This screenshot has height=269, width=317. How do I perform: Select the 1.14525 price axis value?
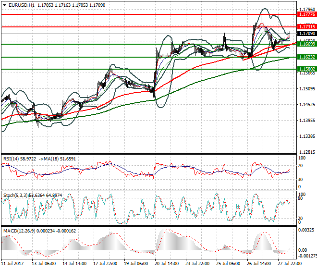(307, 104)
